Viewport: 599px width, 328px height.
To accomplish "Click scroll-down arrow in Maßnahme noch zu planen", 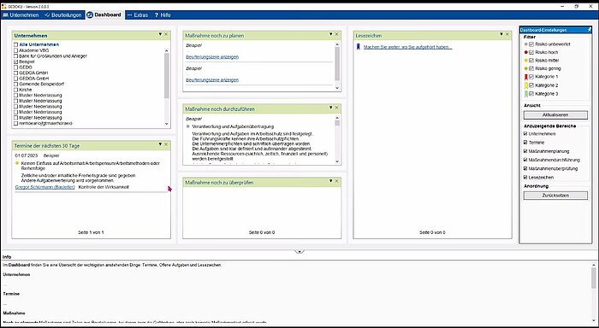I will pyautogui.click(x=337, y=88).
